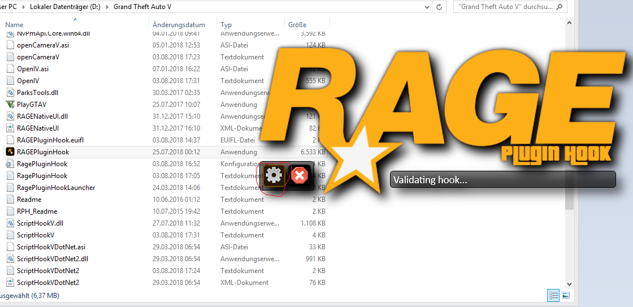The height and width of the screenshot is (307, 633).
Task: Click the Validating hook progress bar
Action: [x=502, y=179]
